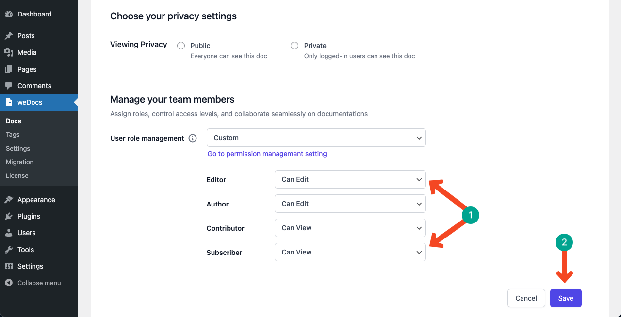Viewport: 621px width, 317px height.
Task: Click the Choose your privacy settings heading
Action: coord(174,16)
